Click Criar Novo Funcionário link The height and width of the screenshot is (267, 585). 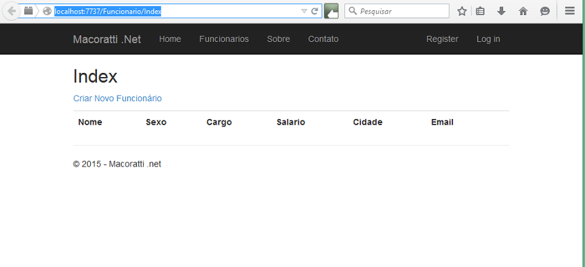pos(117,98)
